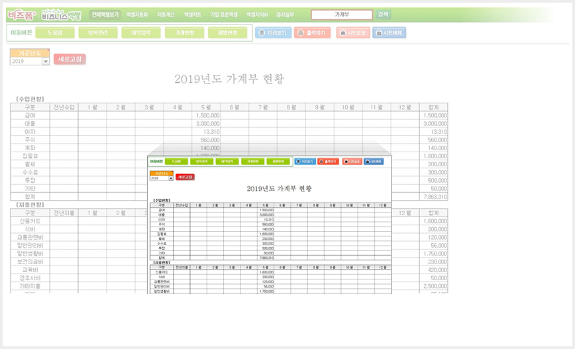Click the 비즈니스엑셀 logo

tap(61, 15)
